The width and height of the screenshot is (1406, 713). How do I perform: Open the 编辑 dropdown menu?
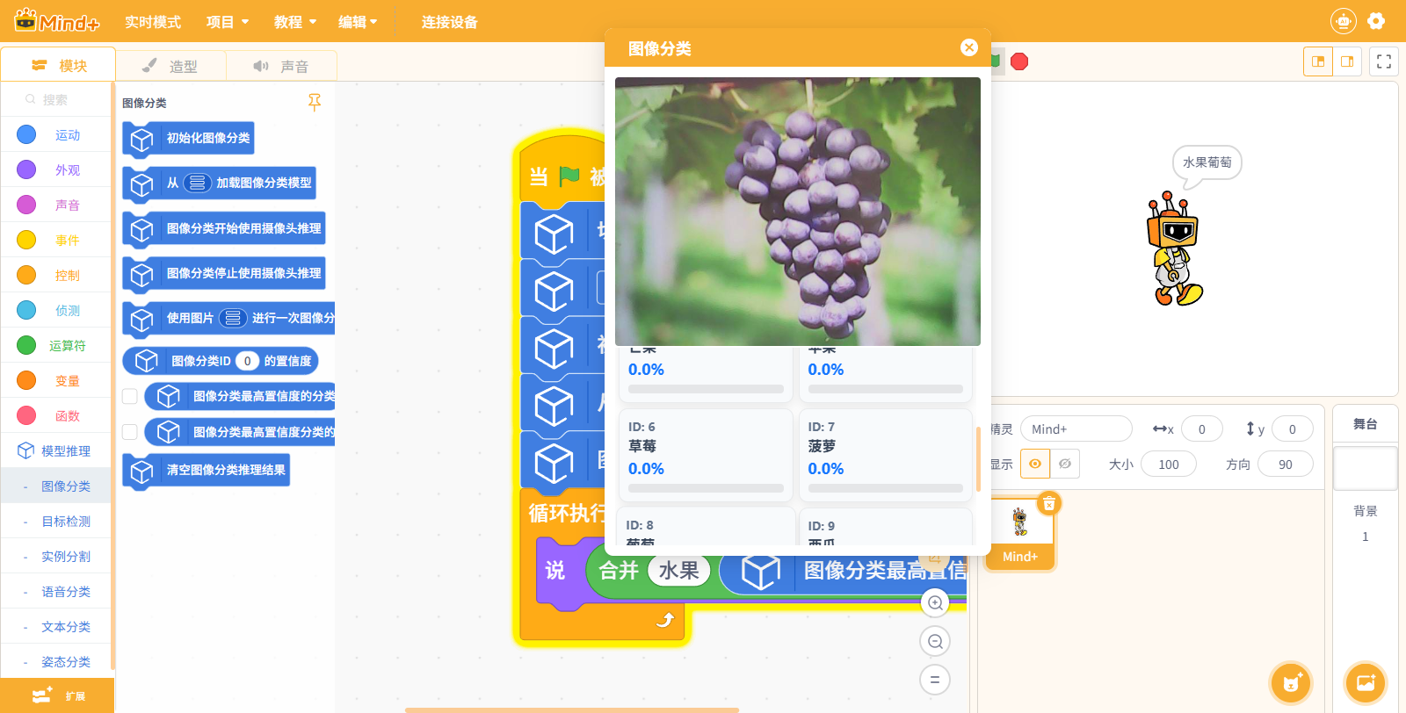pos(358,22)
